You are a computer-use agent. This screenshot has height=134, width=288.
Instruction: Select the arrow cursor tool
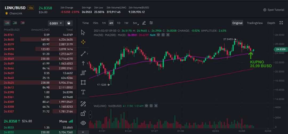point(83,33)
